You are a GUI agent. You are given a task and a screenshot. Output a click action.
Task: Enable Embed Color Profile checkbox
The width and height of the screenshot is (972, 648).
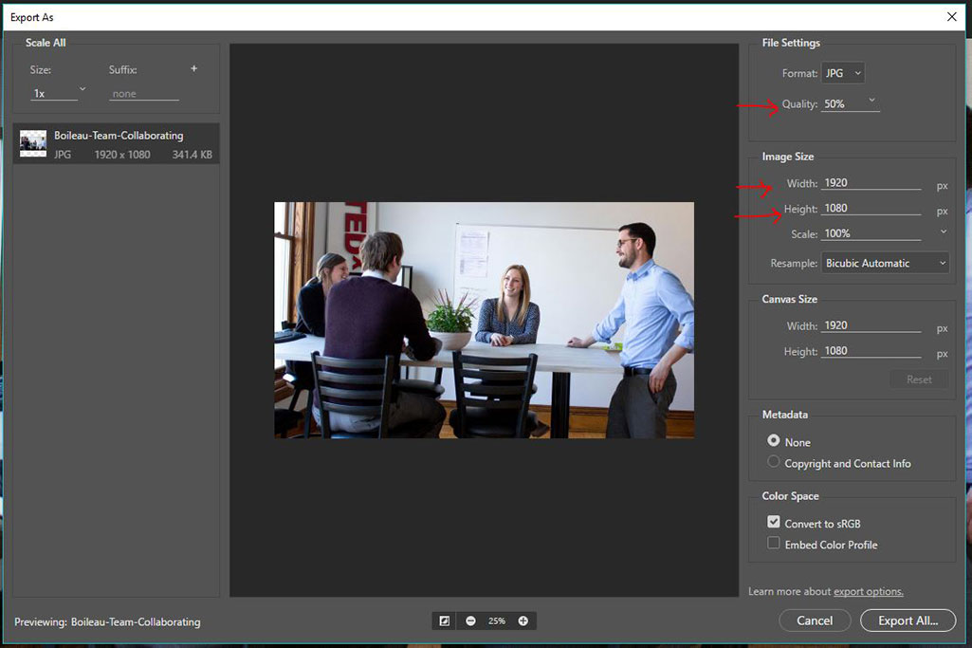point(774,544)
